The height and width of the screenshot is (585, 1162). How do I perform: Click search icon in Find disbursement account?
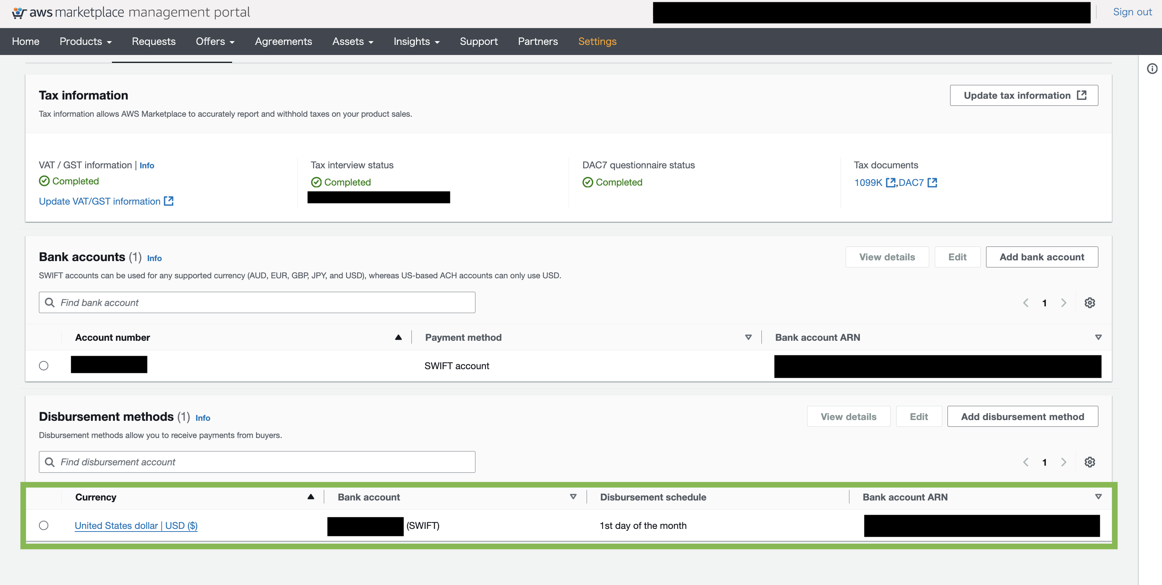click(x=50, y=462)
